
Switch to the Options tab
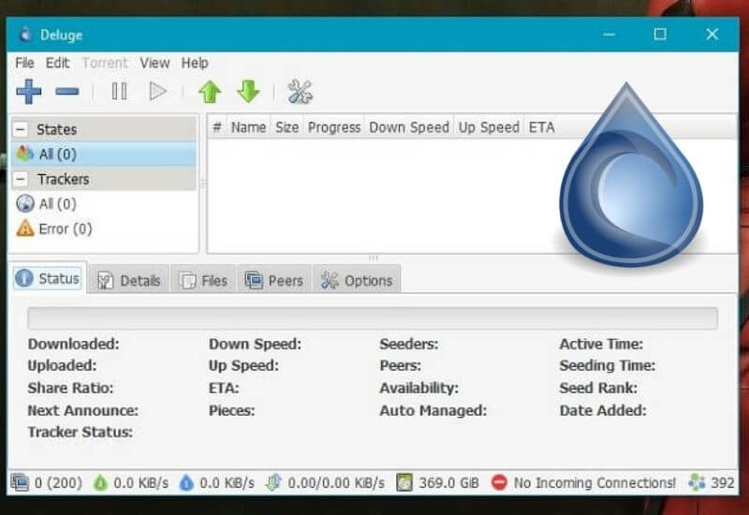pyautogui.click(x=357, y=280)
